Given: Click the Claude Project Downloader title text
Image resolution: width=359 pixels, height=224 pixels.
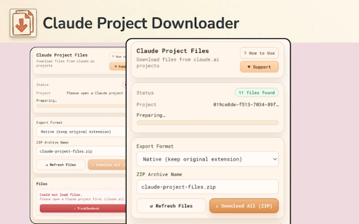Looking at the screenshot, I should pos(141,23).
